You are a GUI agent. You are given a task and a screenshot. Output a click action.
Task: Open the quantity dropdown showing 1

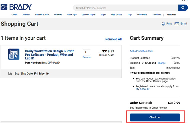[x=87, y=52]
